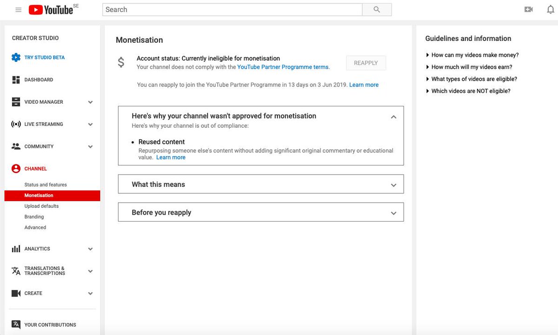Click the search magnifier button
This screenshot has width=558, height=335.
click(377, 10)
